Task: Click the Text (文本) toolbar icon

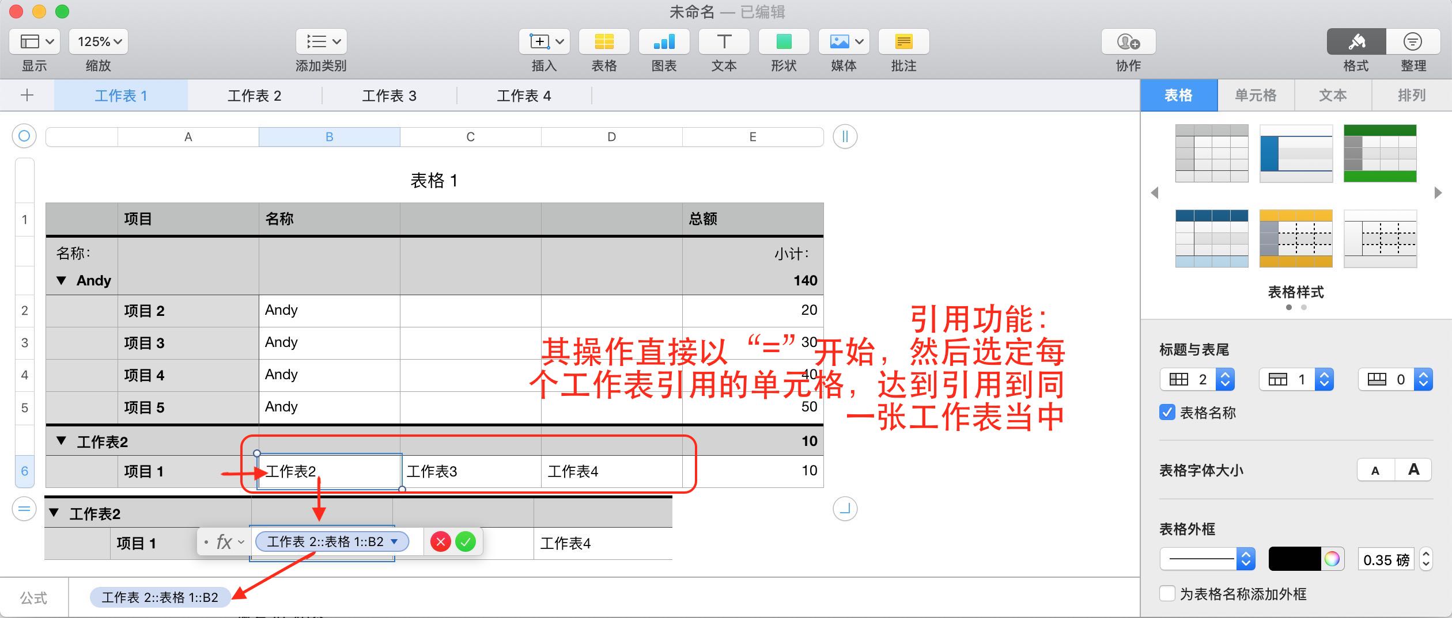Action: tap(724, 41)
